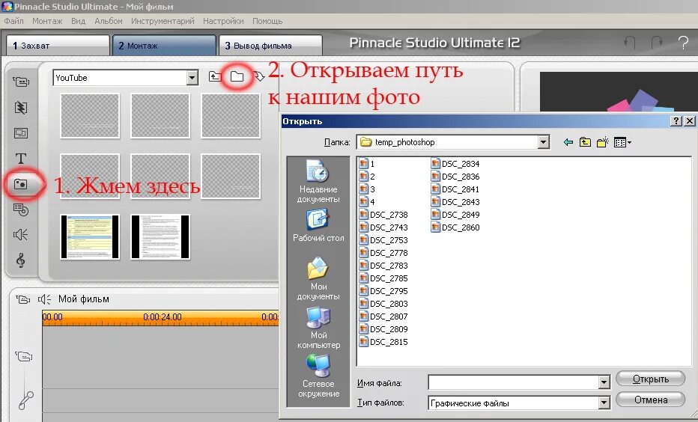Click the help question button in Open dialog title
Image resolution: width=698 pixels, height=422 pixels.
pyautogui.click(x=676, y=121)
